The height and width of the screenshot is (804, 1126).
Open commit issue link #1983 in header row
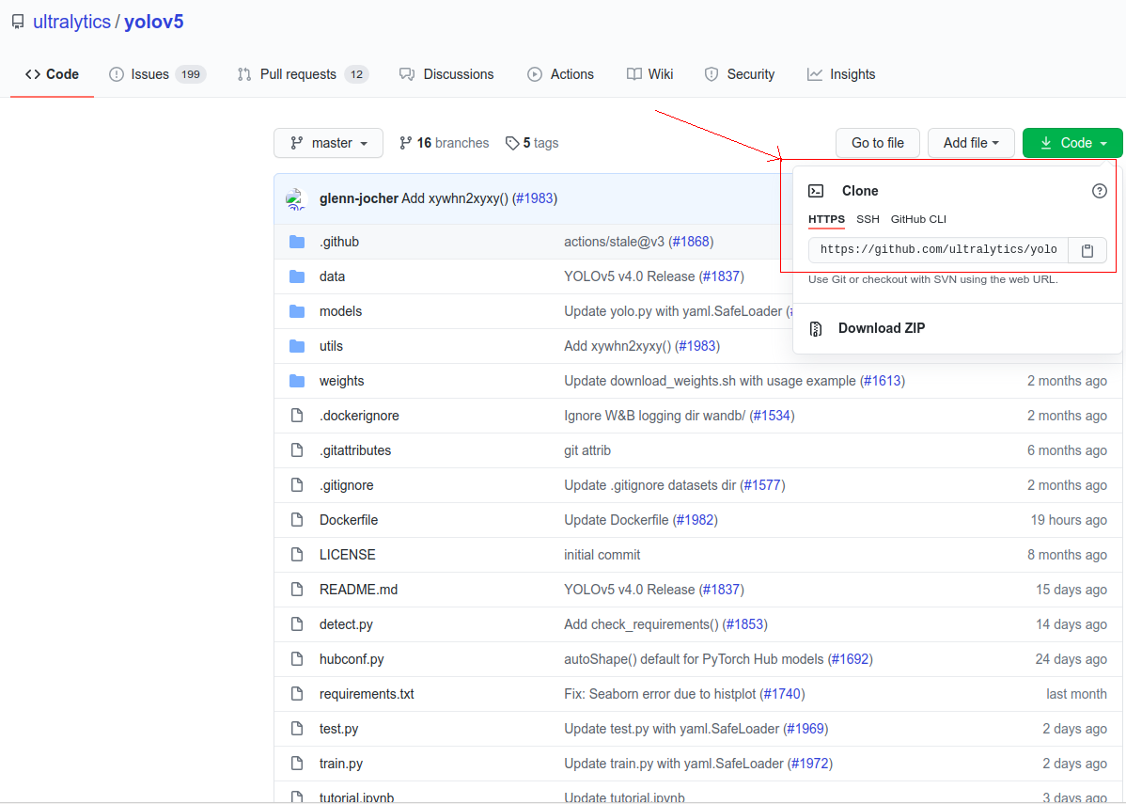tap(535, 198)
